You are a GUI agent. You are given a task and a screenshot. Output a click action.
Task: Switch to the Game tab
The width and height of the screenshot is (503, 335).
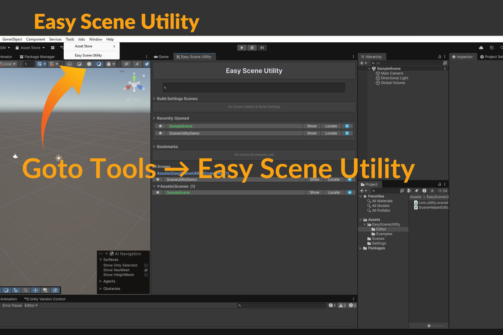[161, 57]
